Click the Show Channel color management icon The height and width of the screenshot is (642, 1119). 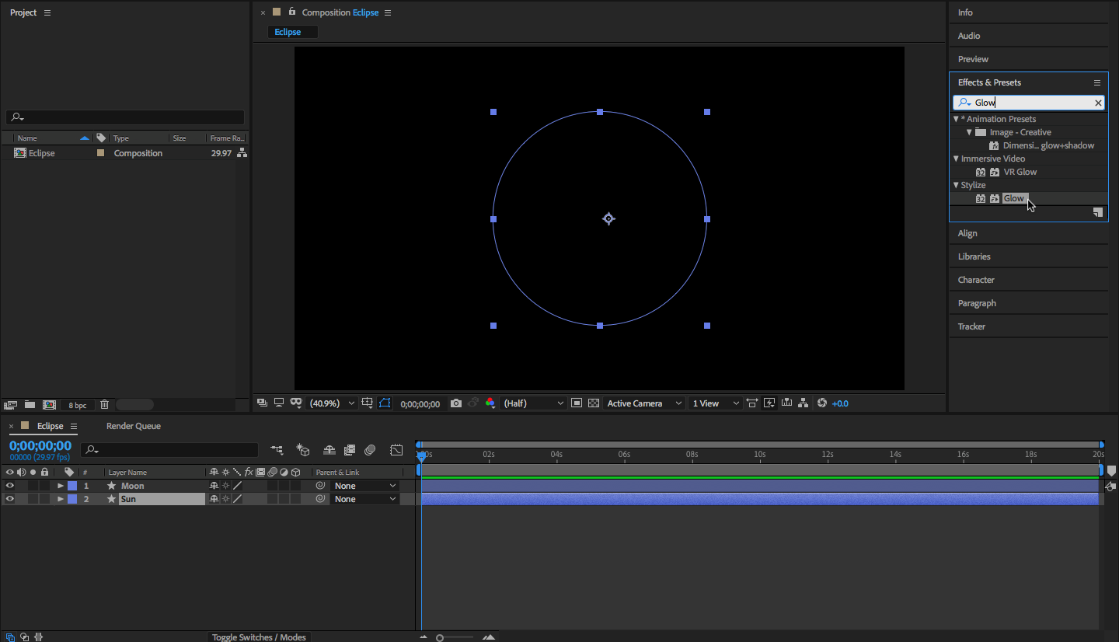click(x=490, y=403)
